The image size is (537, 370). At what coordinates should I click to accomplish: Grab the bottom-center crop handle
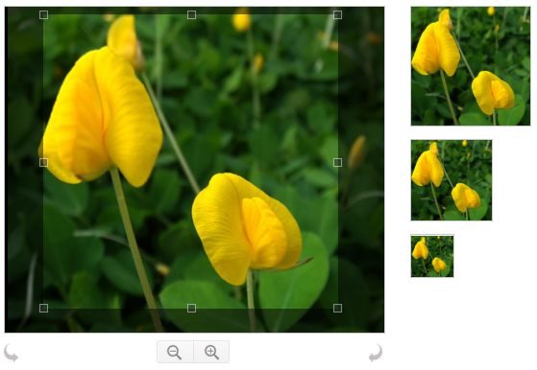[192, 308]
